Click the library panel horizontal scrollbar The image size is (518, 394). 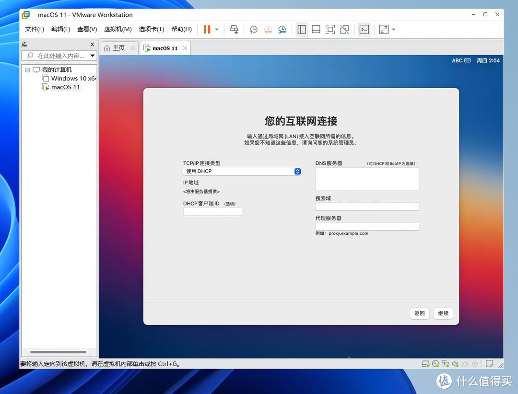click(58, 352)
